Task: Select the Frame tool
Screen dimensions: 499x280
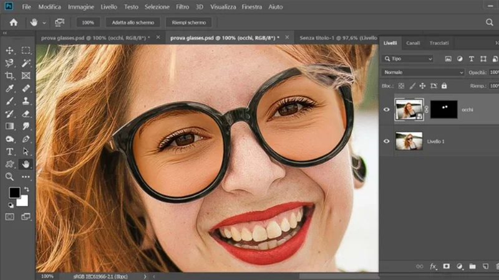Action: click(26, 75)
